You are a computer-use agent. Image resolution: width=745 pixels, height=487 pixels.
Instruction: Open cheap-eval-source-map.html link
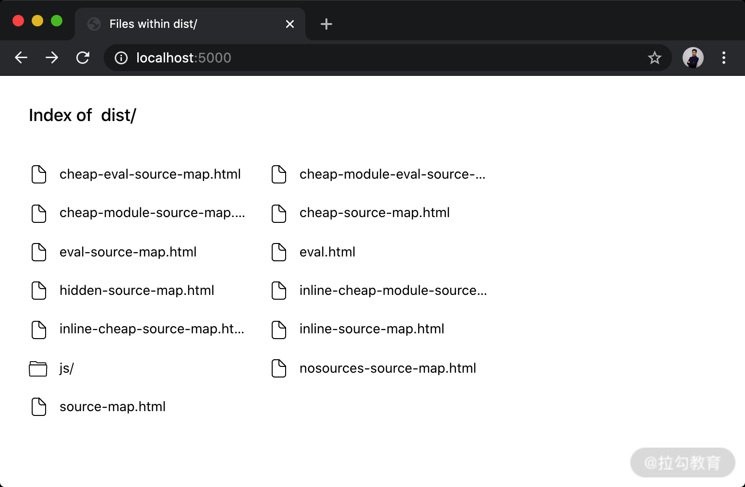point(150,174)
